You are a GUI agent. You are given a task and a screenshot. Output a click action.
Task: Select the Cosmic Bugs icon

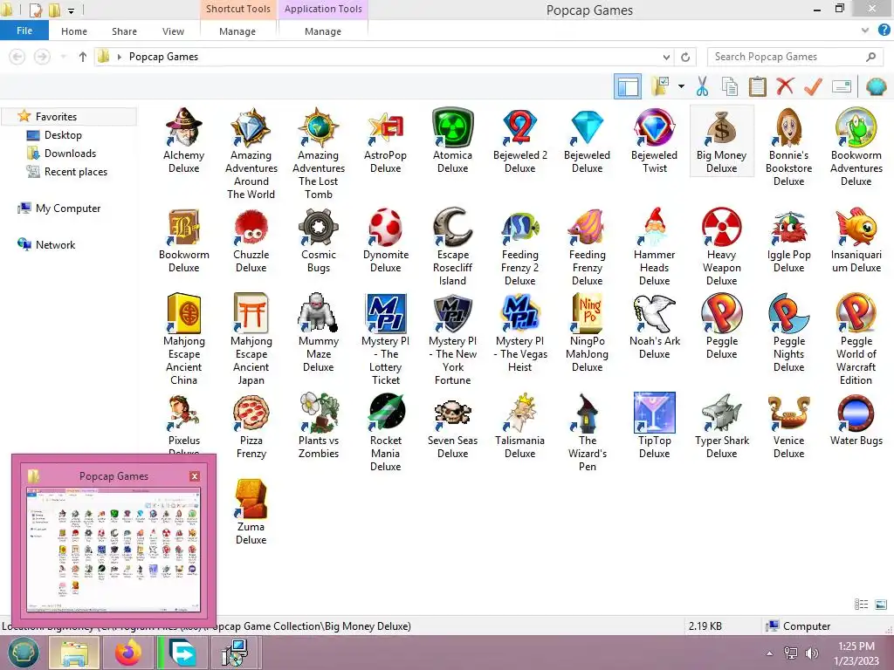[318, 227]
